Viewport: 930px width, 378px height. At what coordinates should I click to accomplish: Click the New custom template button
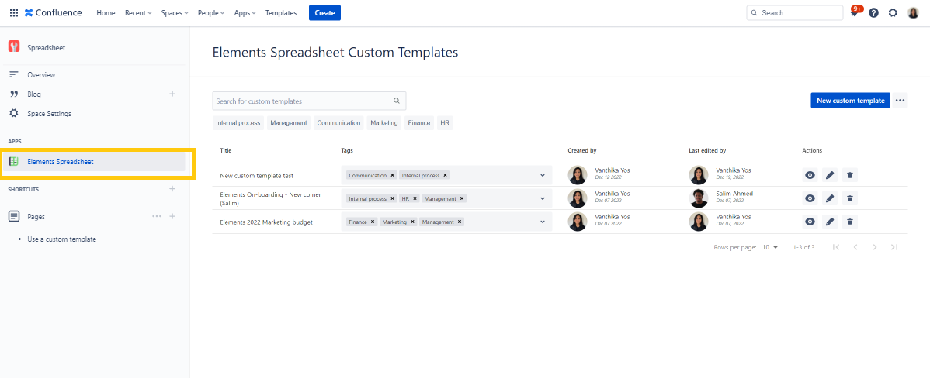pyautogui.click(x=850, y=101)
